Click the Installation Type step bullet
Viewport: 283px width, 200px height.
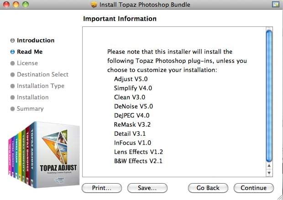point(12,86)
